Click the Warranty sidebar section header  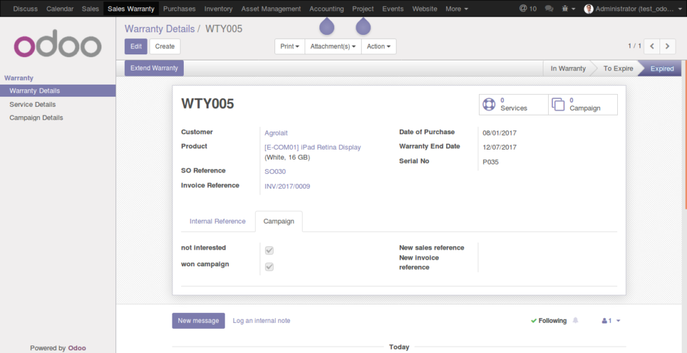tap(19, 78)
